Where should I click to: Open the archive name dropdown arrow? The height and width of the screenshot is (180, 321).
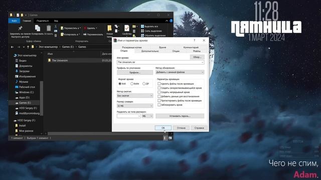[203, 62]
